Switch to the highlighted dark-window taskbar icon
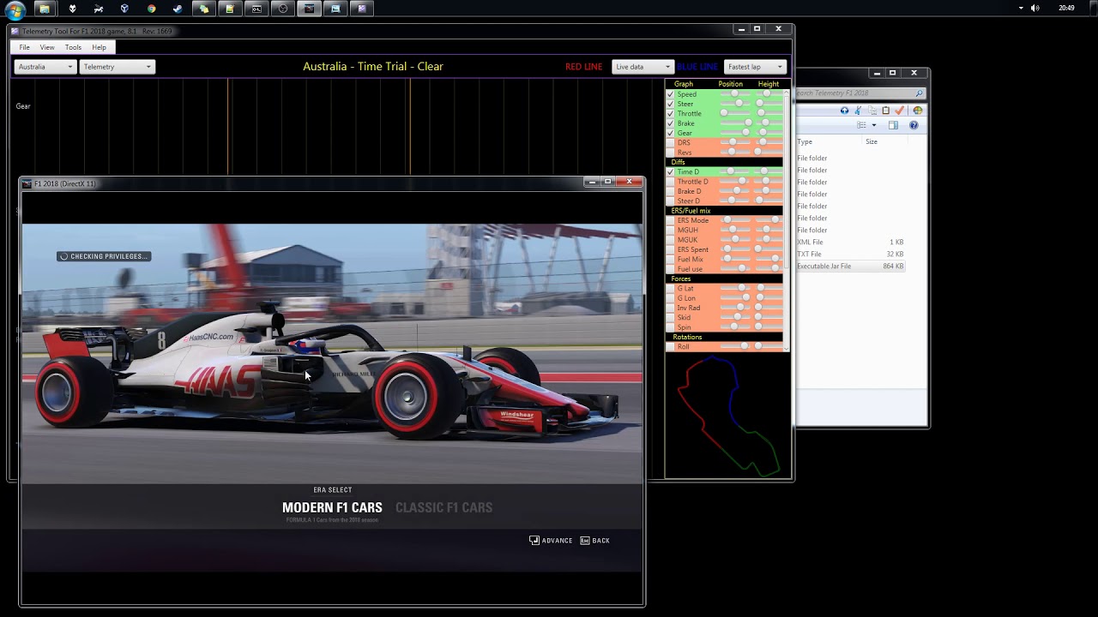Image resolution: width=1098 pixels, height=617 pixels. [x=310, y=9]
